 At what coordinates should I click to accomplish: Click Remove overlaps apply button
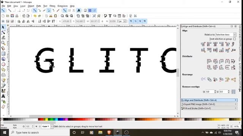(x=233, y=91)
